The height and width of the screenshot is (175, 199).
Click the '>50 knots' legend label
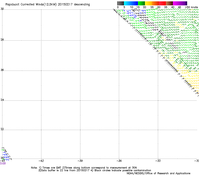tap(191, 7)
